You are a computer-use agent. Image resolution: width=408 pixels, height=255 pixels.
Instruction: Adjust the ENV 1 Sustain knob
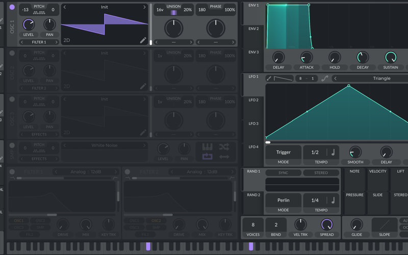[391, 58]
